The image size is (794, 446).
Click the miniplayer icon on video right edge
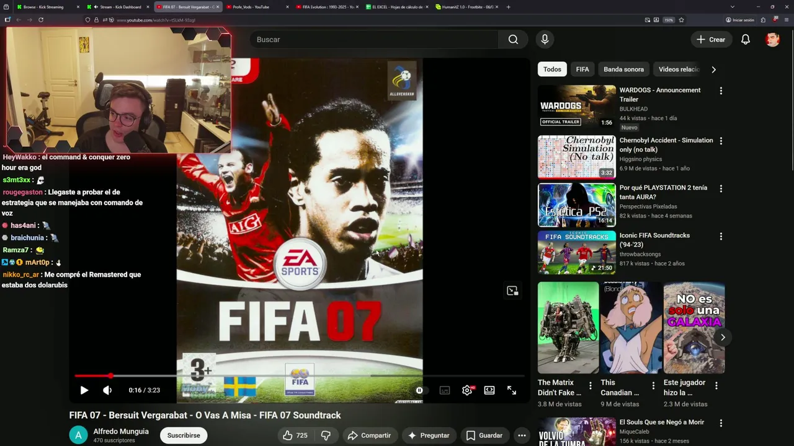point(512,291)
